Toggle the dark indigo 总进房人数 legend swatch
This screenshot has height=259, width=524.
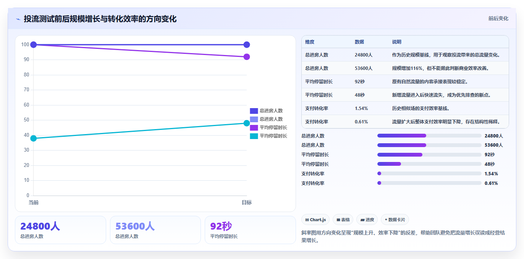(x=254, y=111)
